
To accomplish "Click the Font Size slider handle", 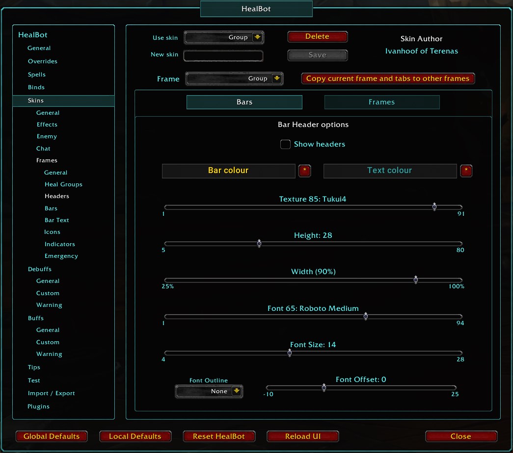I will 290,352.
